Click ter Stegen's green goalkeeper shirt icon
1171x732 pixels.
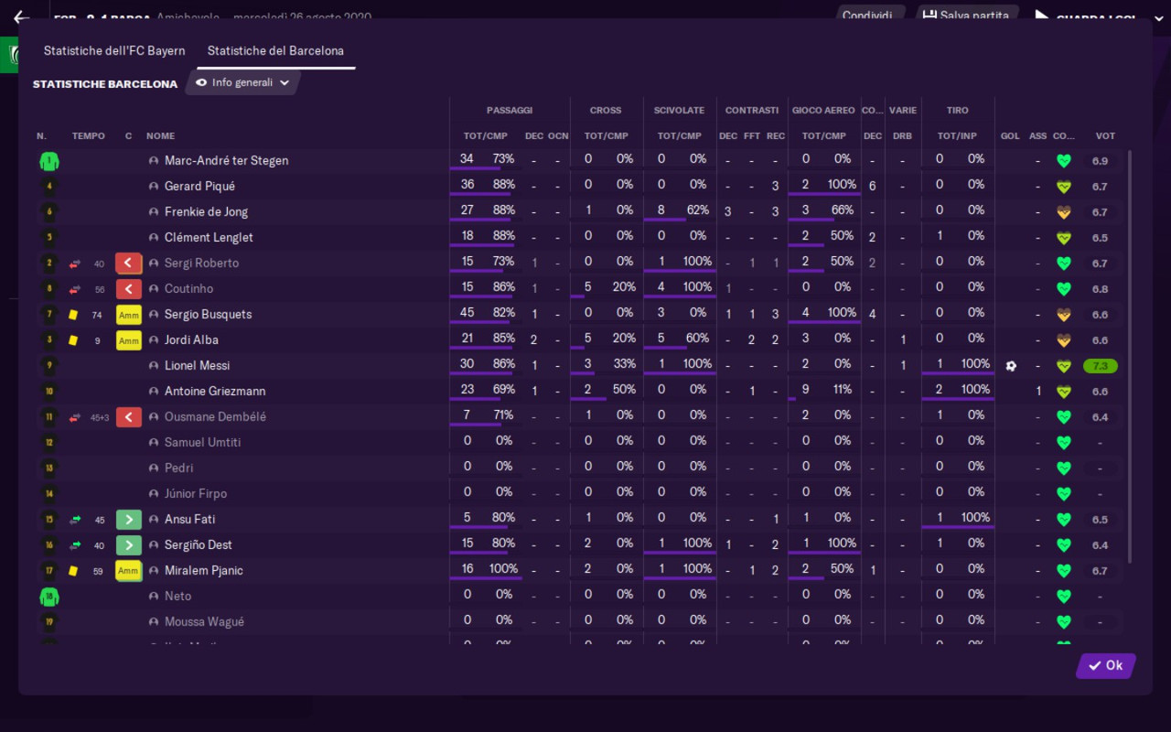[x=49, y=161]
